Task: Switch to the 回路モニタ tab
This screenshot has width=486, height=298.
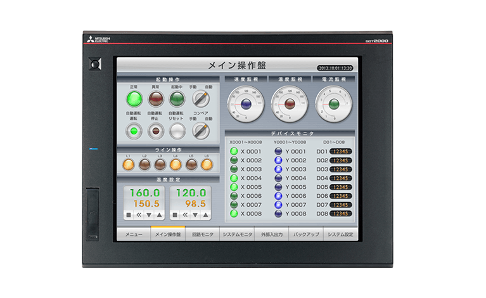Action: (x=202, y=235)
